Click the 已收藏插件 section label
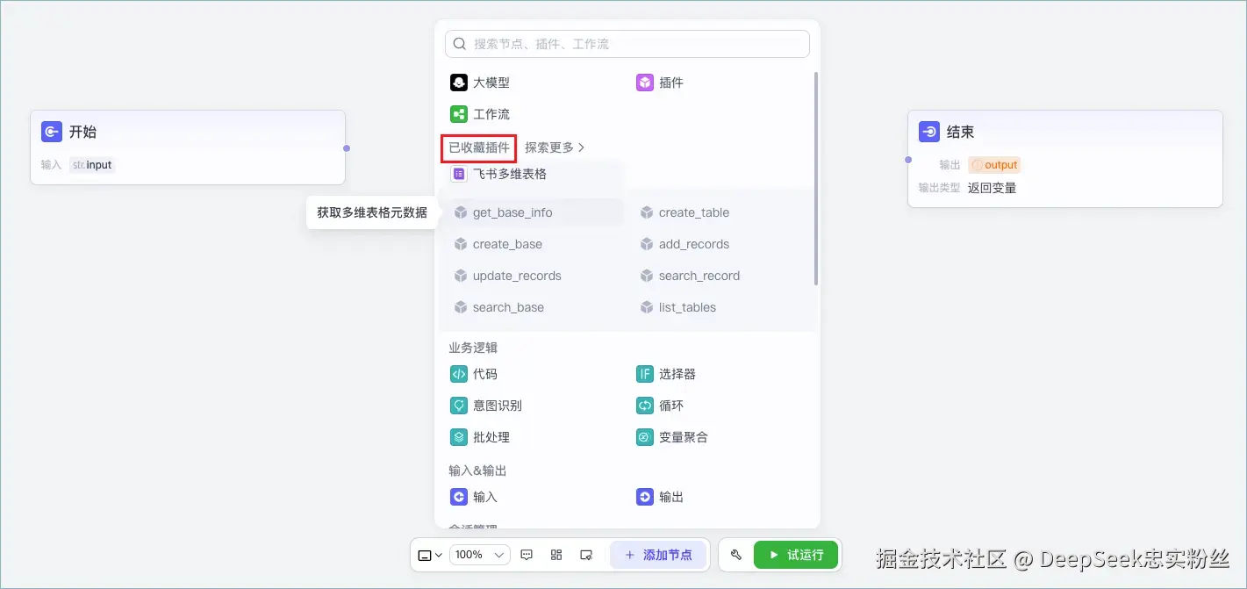The height and width of the screenshot is (589, 1247). pos(479,147)
